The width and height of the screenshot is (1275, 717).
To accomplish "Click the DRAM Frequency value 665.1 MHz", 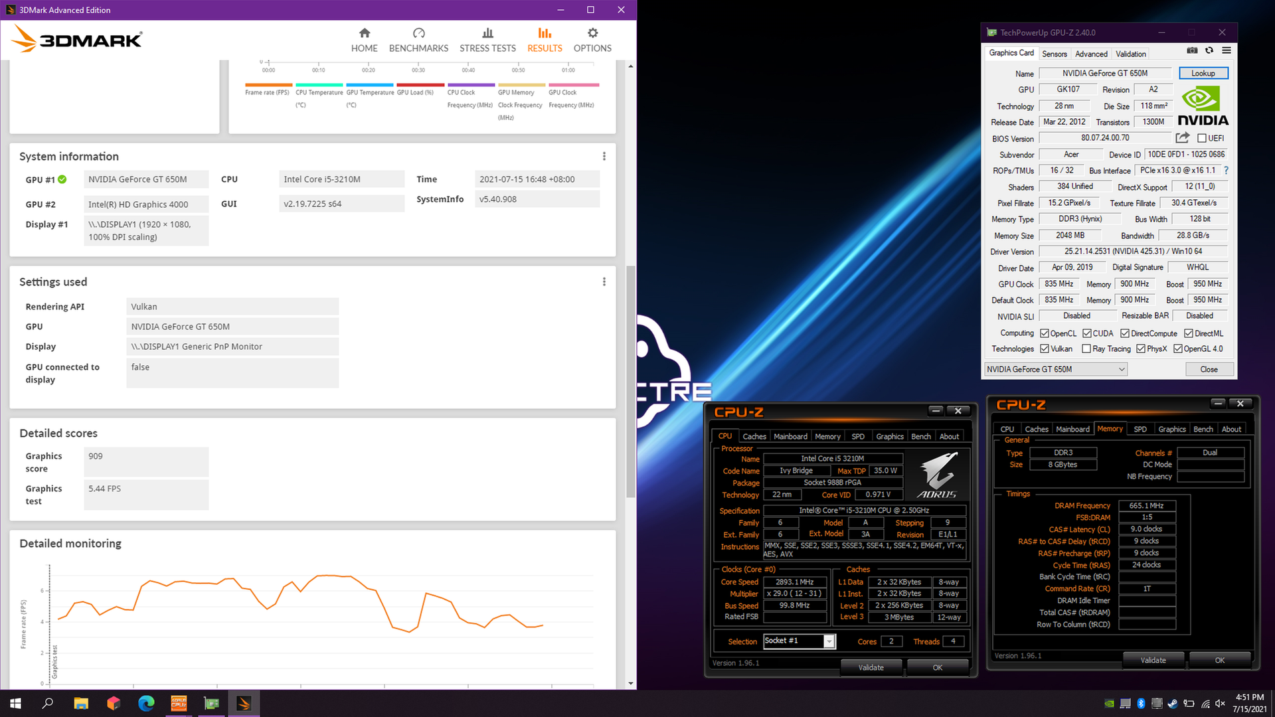I will 1147,505.
